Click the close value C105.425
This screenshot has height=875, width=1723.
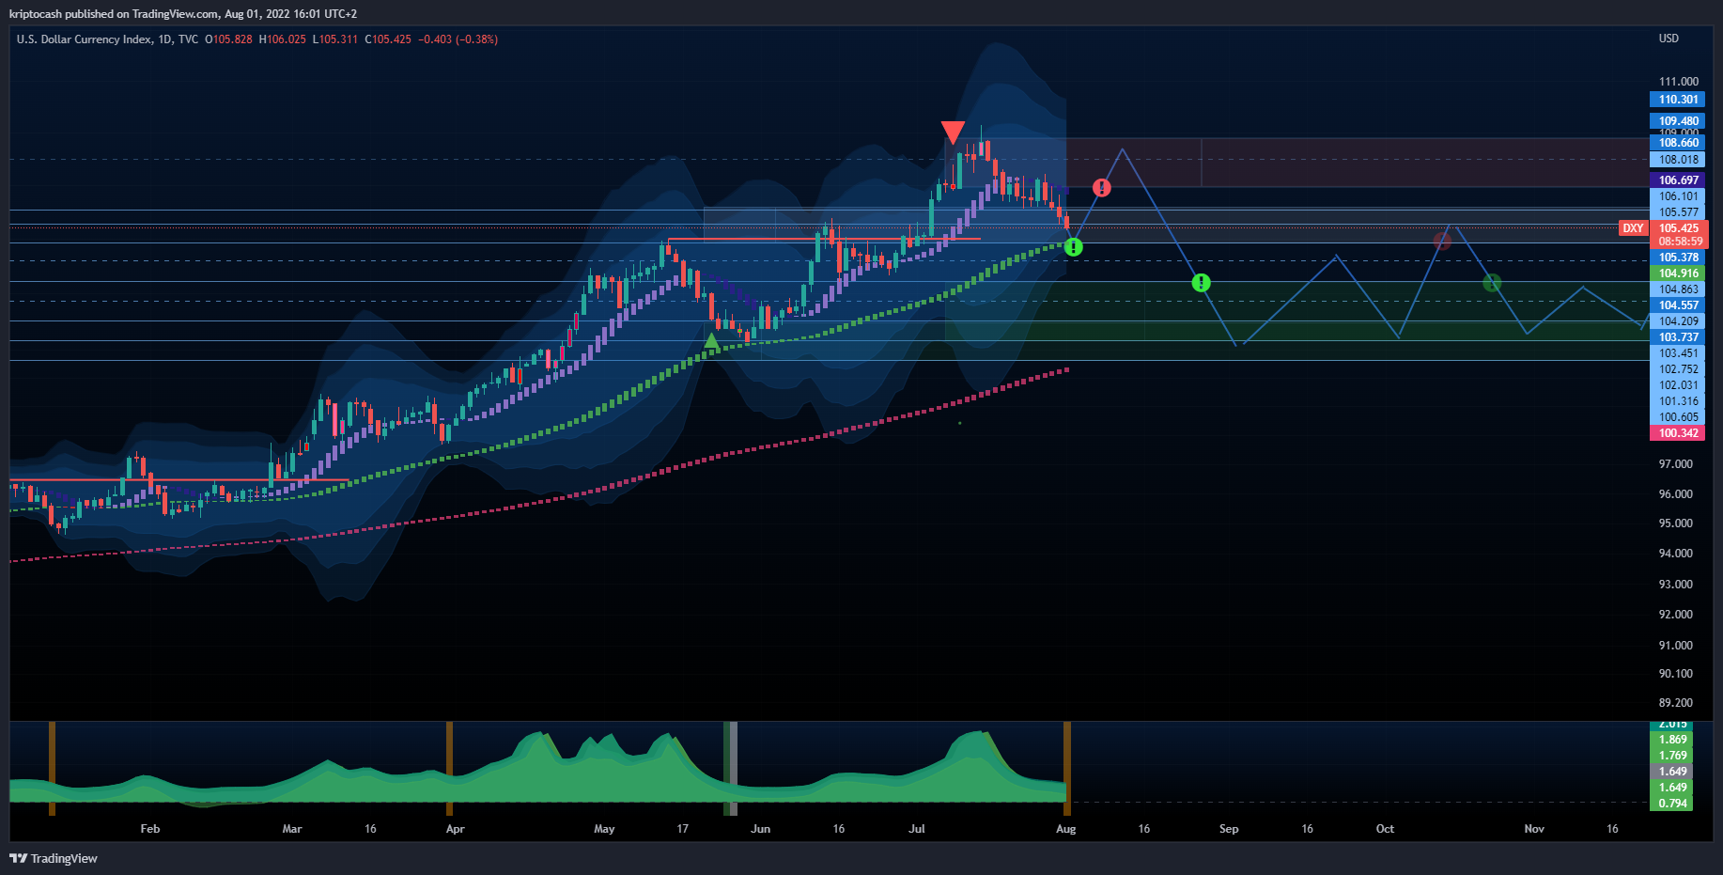click(x=388, y=39)
